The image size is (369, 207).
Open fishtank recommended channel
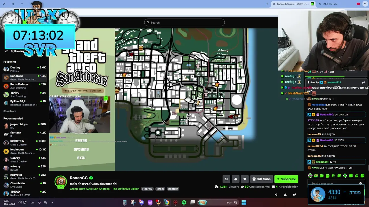coord(25,134)
